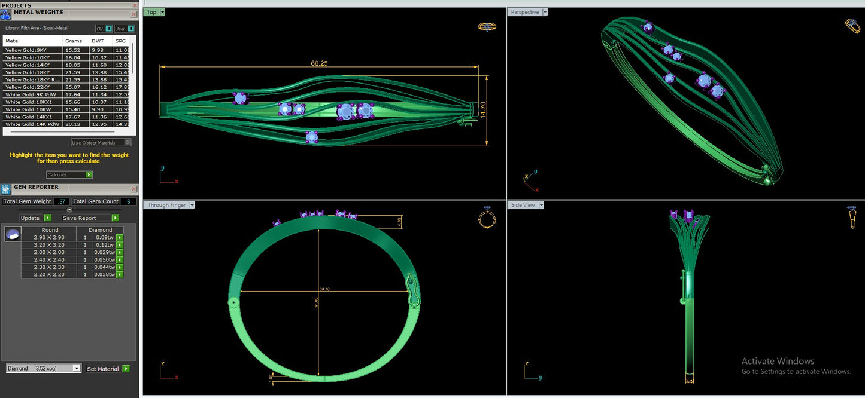Click the Total Gem Weight value field
The height and width of the screenshot is (398, 865).
62,202
